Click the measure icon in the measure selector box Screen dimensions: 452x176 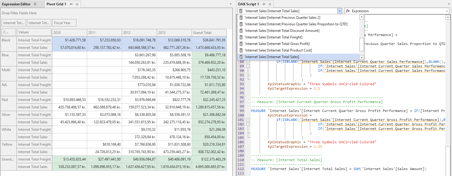pos(241,11)
